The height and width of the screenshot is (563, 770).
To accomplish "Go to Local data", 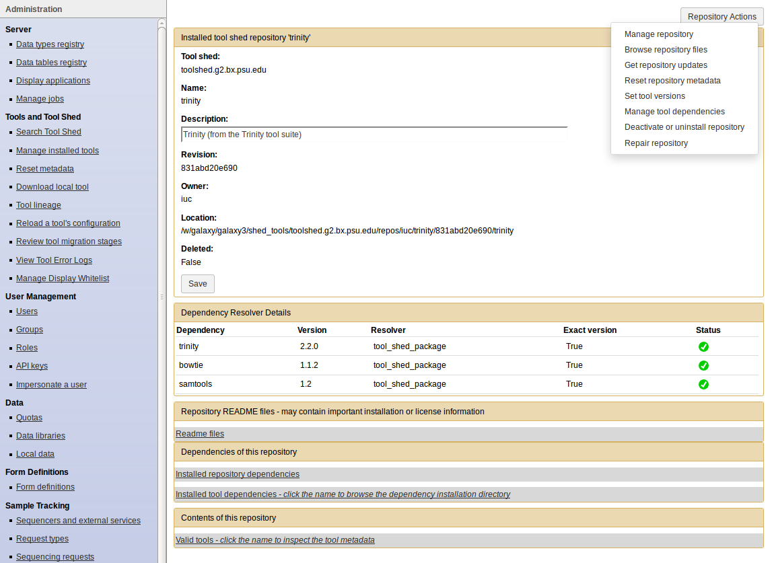I will point(35,454).
